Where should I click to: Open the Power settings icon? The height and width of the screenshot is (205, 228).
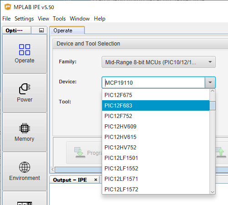coord(25,89)
